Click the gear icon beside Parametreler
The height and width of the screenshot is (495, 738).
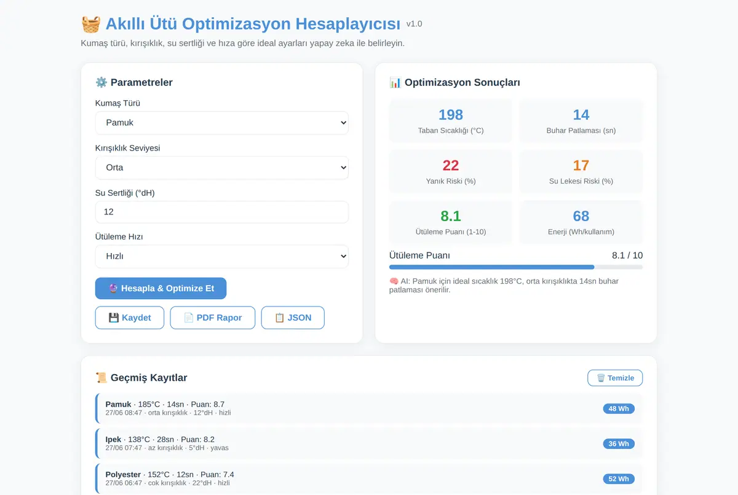pos(101,82)
